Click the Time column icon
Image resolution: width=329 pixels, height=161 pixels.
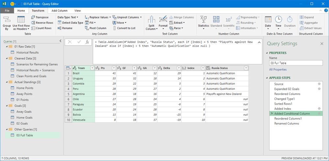[278, 19]
